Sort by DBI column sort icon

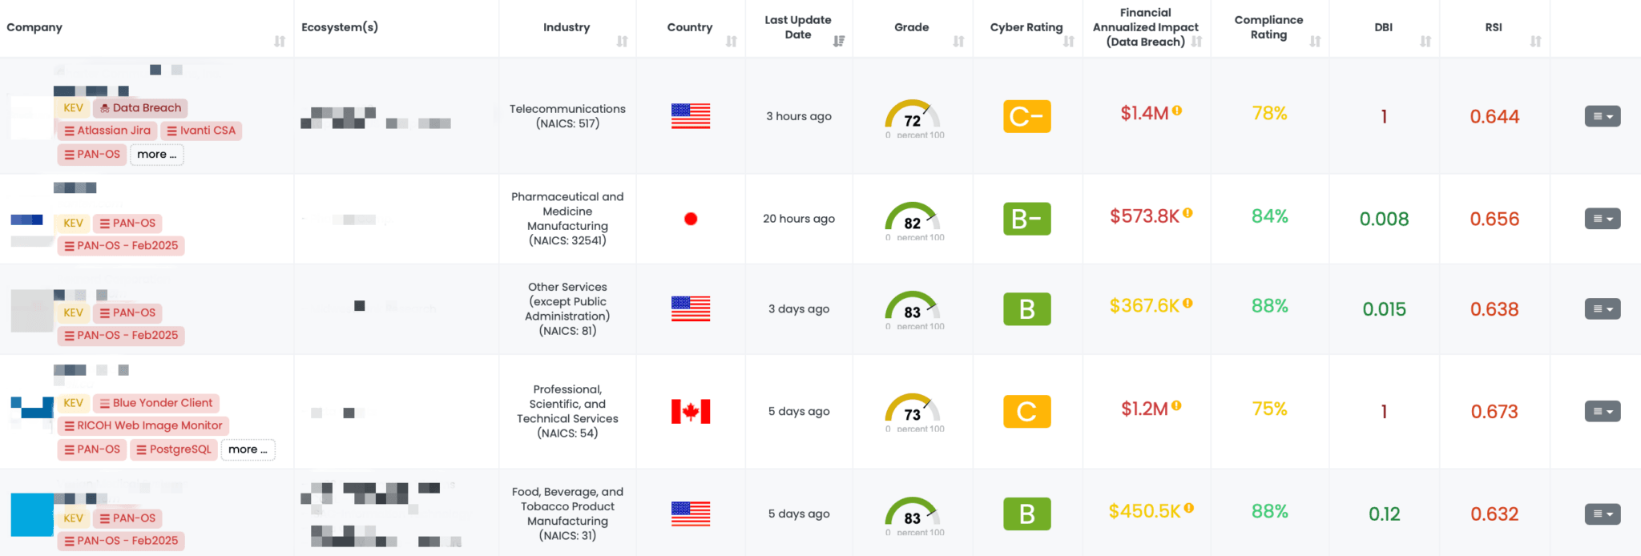tap(1425, 42)
